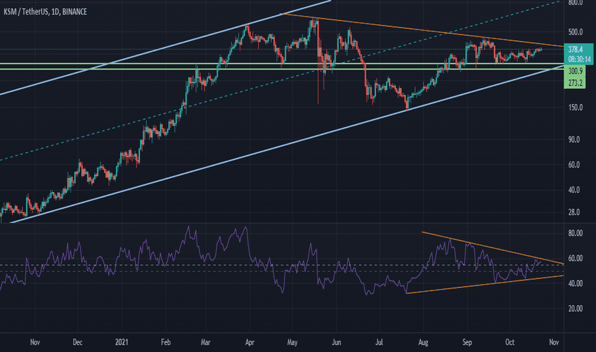Click the Feb label on time axis

(x=166, y=342)
